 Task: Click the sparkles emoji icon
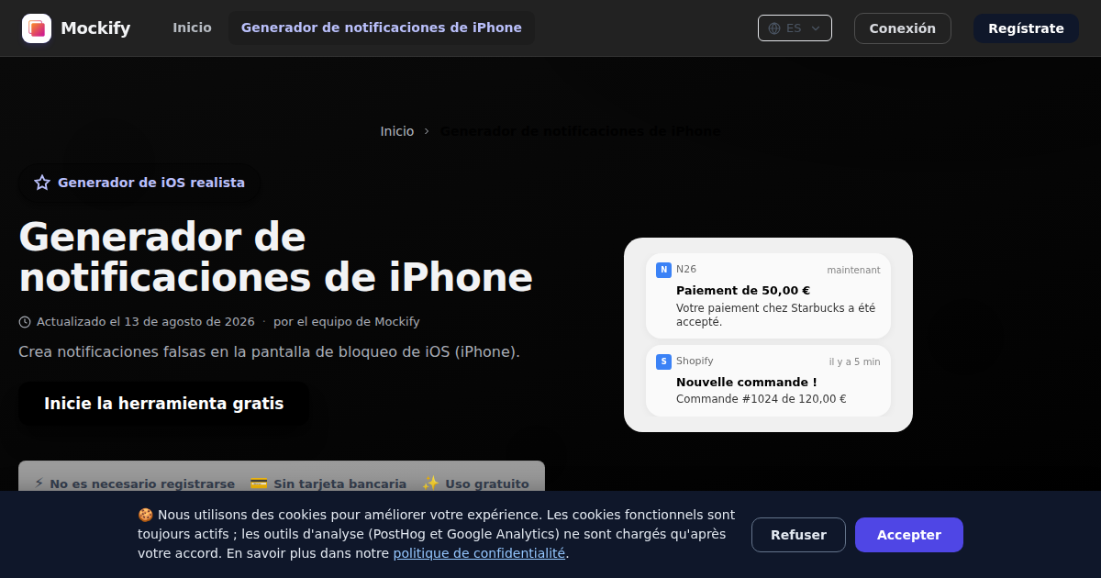coord(431,484)
